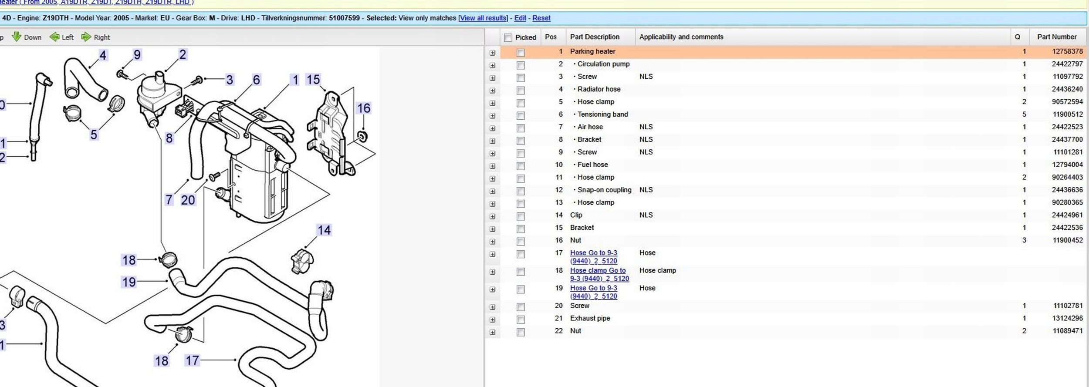
Task: Expand the Circulation pump row
Action: pos(492,65)
